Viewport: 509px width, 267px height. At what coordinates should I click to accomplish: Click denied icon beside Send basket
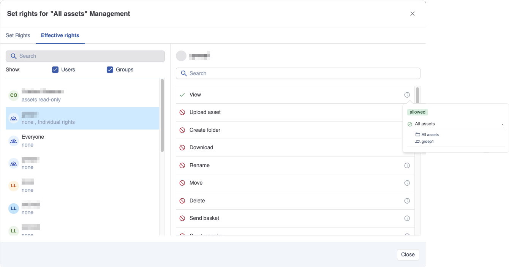click(x=182, y=218)
